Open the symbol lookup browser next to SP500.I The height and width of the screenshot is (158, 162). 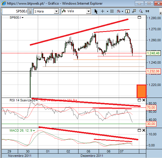pos(30,11)
